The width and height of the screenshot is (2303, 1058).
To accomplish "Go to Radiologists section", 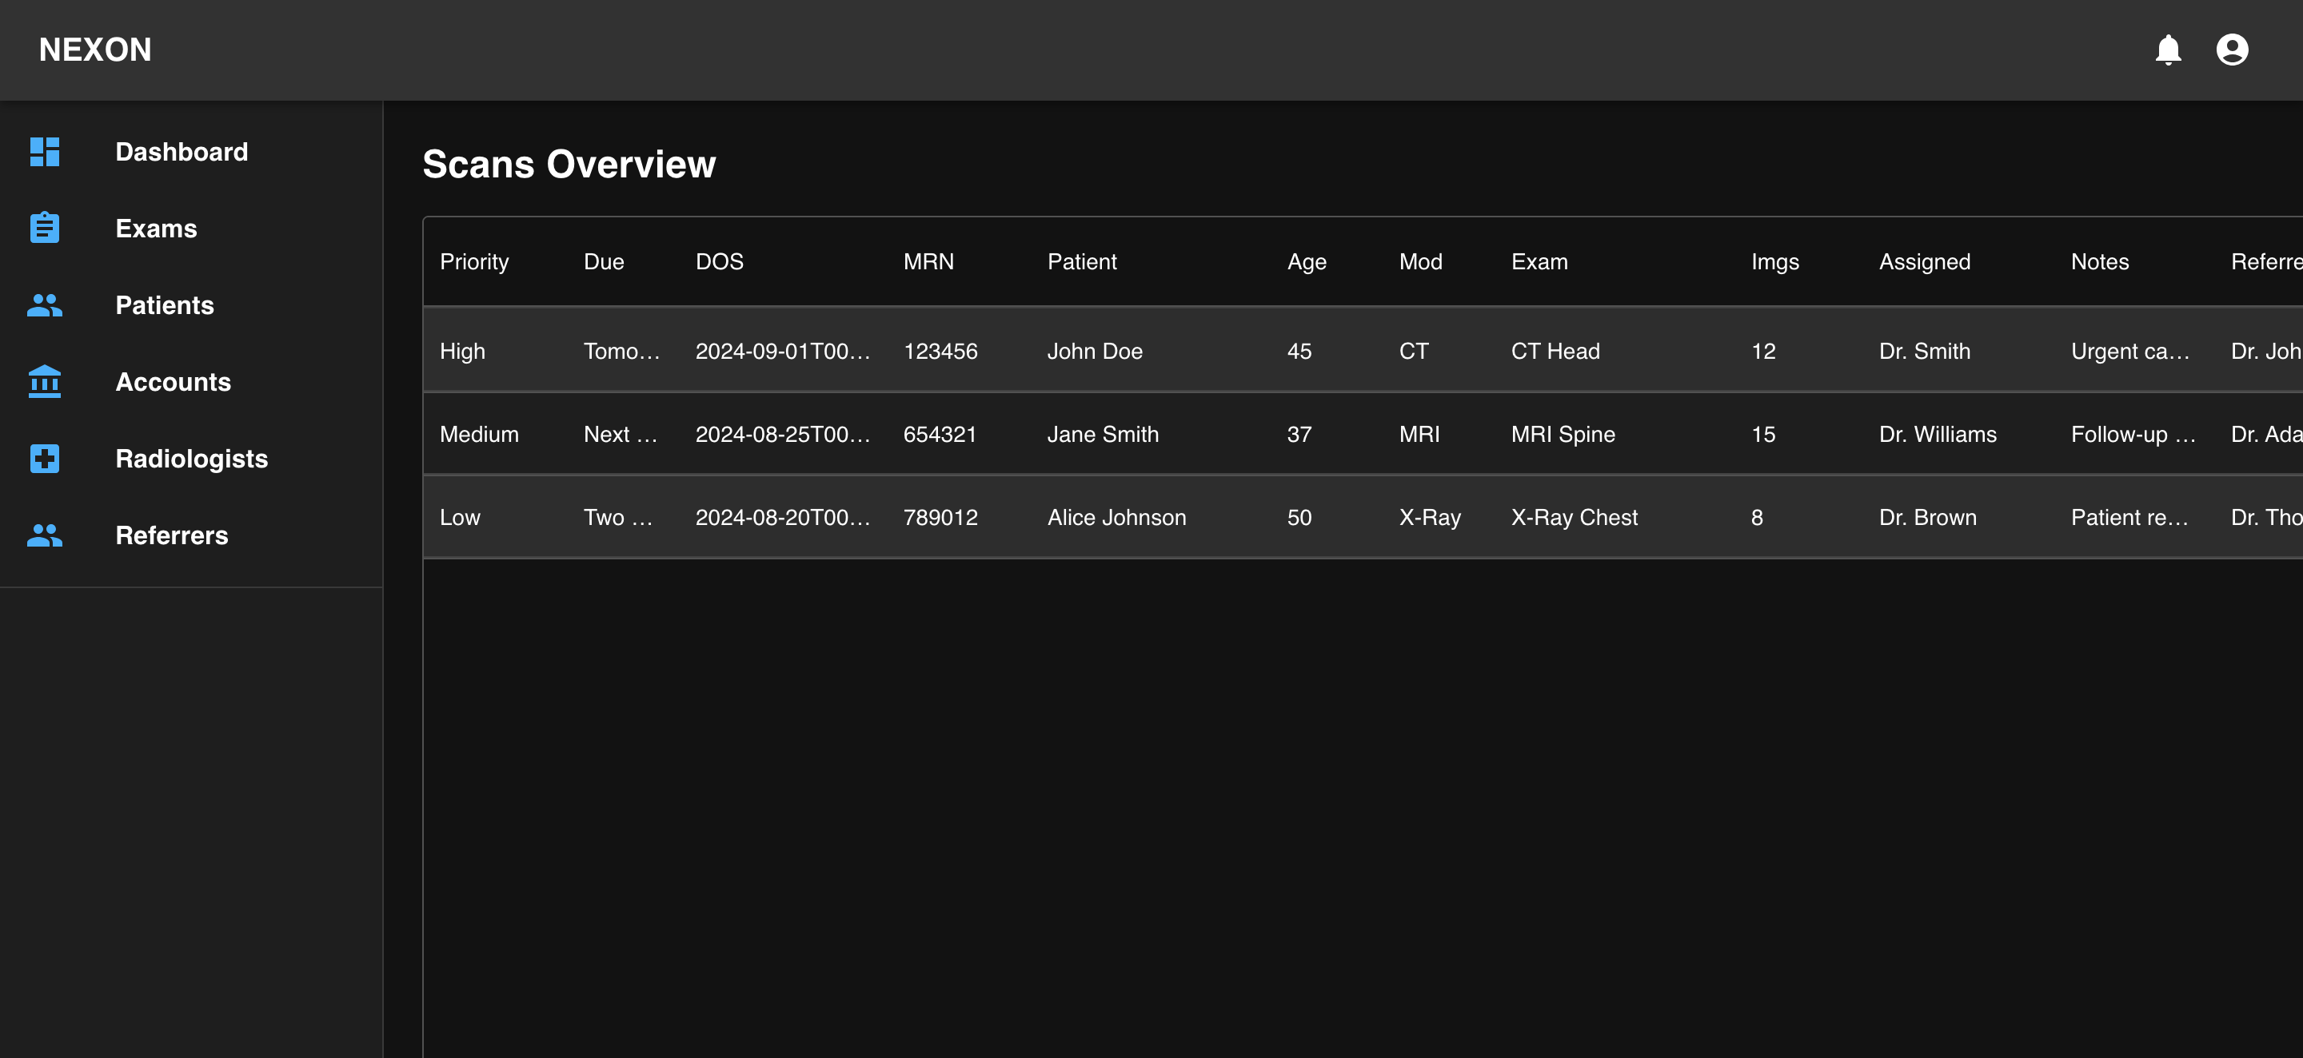I will coord(191,459).
